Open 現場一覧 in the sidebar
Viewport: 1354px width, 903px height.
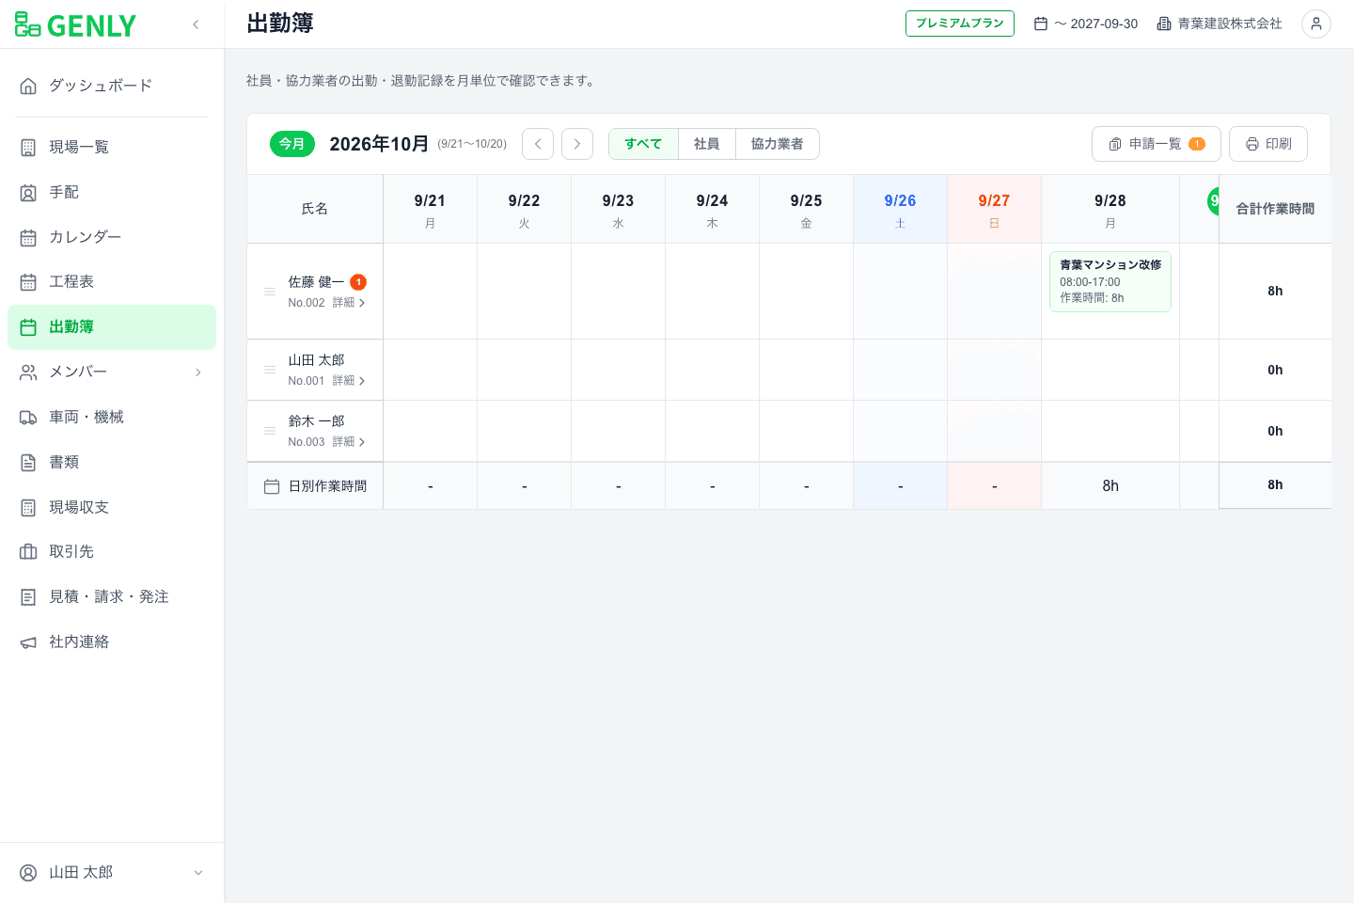pyautogui.click(x=112, y=147)
